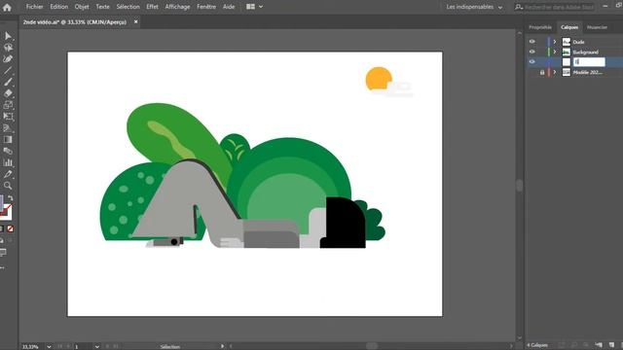Select the Zoom magnifier tool
The image size is (623, 350).
coord(8,186)
